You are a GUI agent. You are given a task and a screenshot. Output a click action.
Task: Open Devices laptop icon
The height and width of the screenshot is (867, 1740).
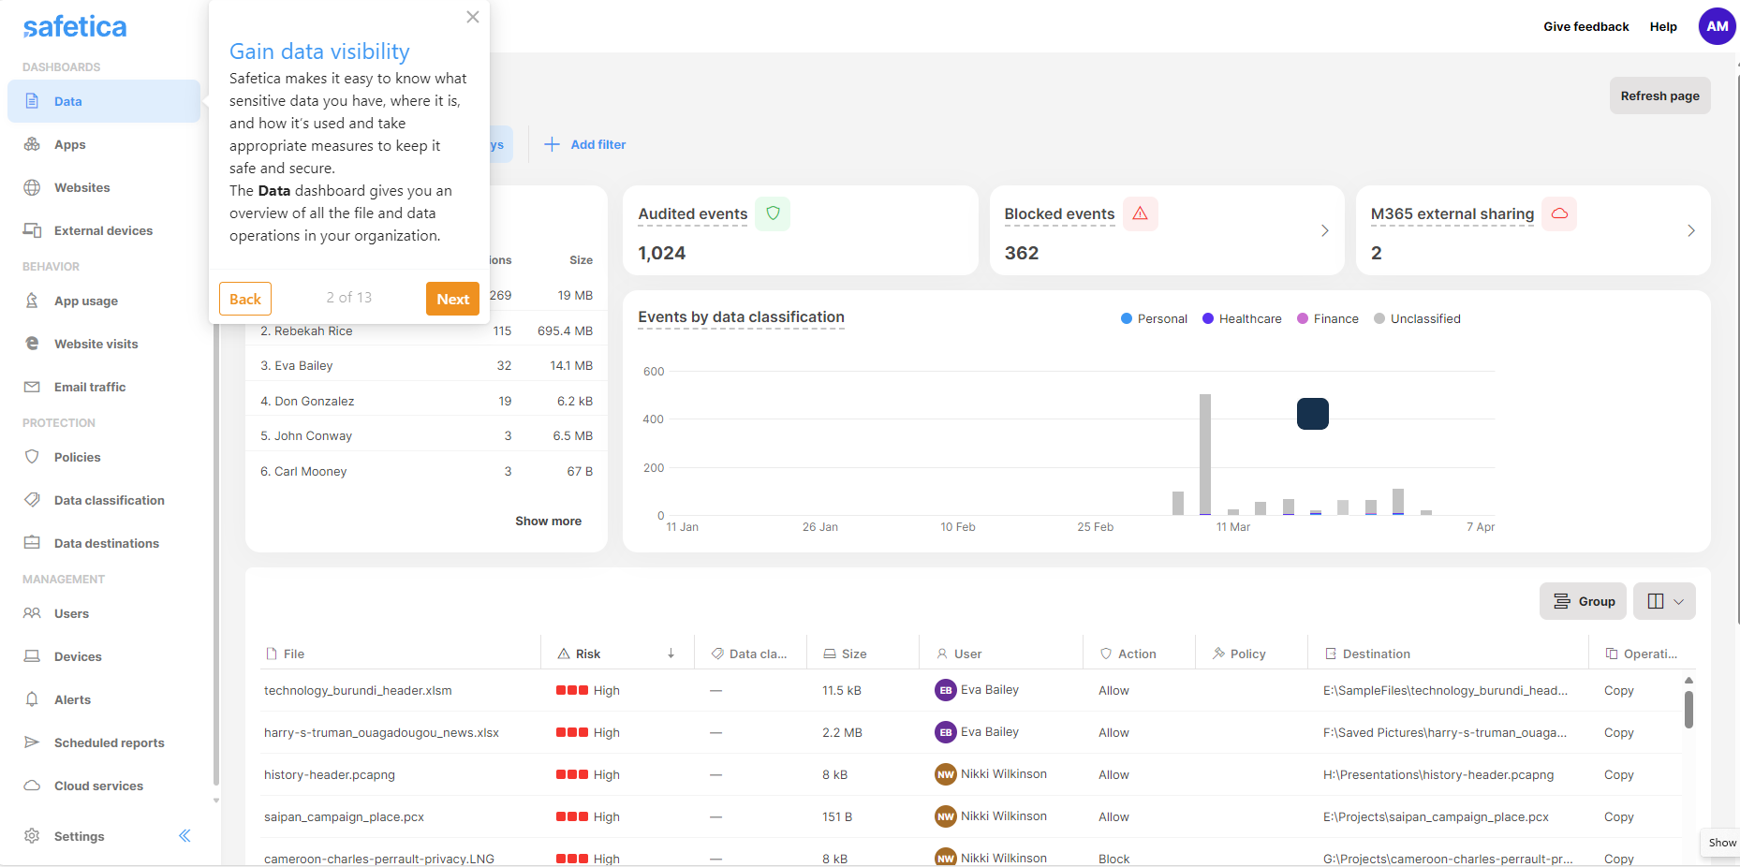pyautogui.click(x=32, y=656)
